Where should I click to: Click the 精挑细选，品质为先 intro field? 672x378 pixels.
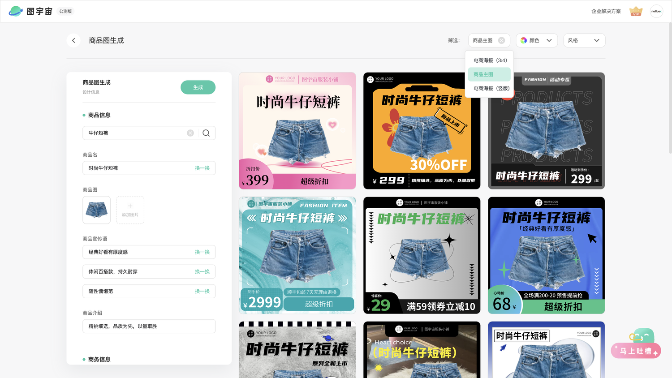click(x=149, y=326)
